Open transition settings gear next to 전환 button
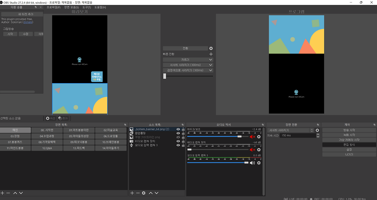The height and width of the screenshot is (200, 377). [x=211, y=48]
